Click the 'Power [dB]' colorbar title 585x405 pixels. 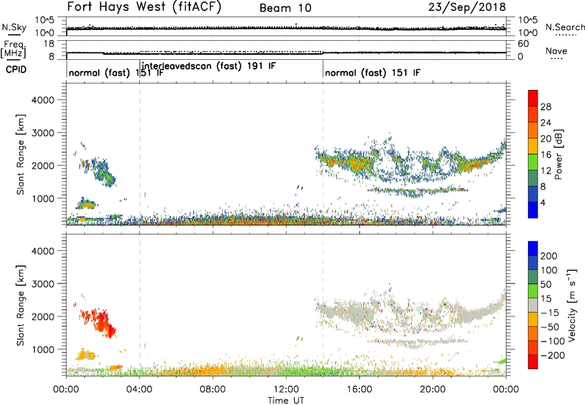pyautogui.click(x=558, y=154)
